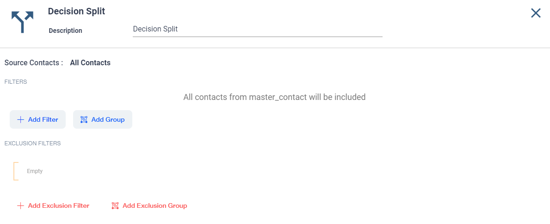Click the Add Exclusion Filter link text
550x224 pixels.
click(x=58, y=205)
